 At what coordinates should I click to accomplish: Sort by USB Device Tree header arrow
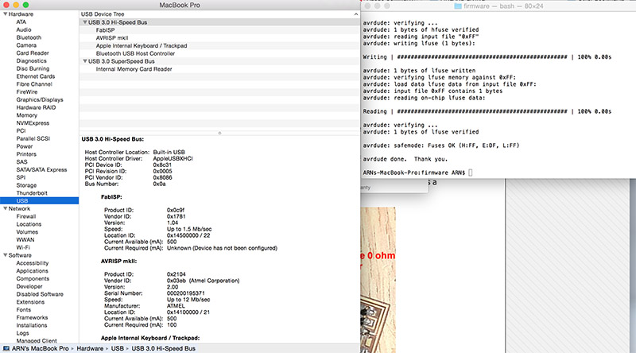(x=355, y=14)
